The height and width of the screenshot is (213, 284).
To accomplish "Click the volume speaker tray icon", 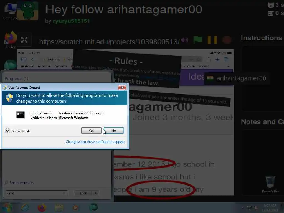I will [x=256, y=208].
